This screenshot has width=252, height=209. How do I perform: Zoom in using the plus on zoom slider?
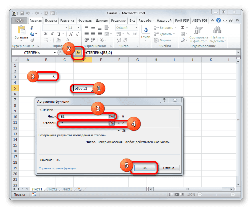233,194
